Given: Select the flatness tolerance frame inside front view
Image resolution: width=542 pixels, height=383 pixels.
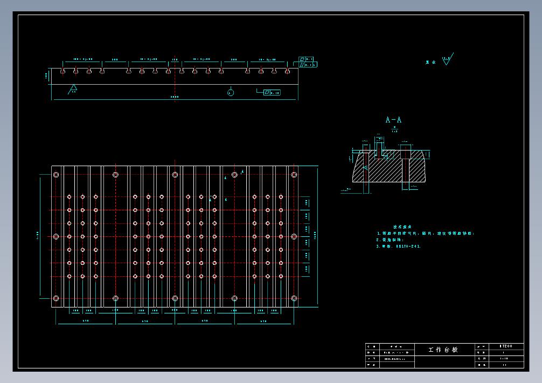Looking at the screenshot, I should [x=272, y=92].
